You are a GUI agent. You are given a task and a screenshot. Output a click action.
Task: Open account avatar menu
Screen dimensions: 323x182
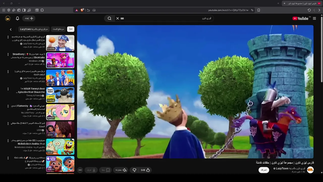point(8,18)
